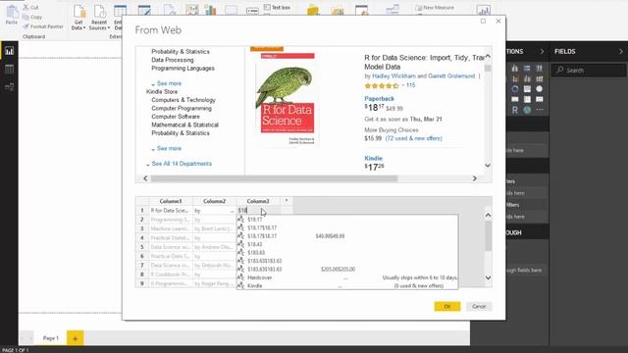Select the table visual icon beside the donut
This screenshot has height=353, width=628.
[527, 89]
